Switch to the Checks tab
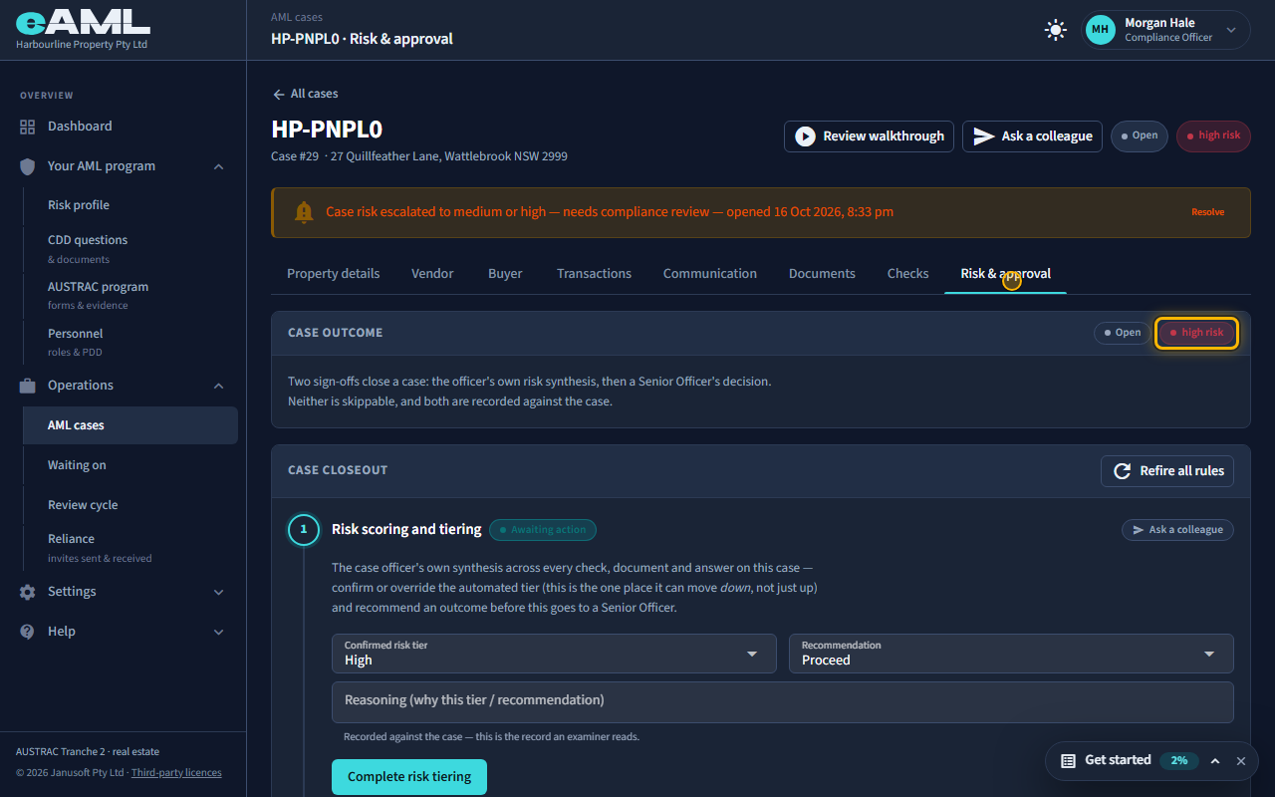Image resolution: width=1275 pixels, height=797 pixels. coord(908,274)
